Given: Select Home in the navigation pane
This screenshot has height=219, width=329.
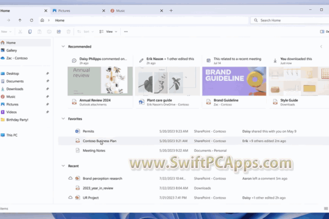Looking at the screenshot, I should coord(25,43).
